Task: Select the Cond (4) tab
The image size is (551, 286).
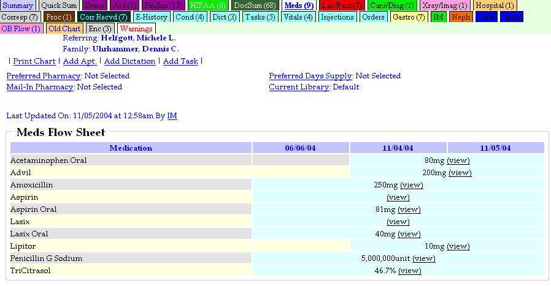Action: [190, 17]
